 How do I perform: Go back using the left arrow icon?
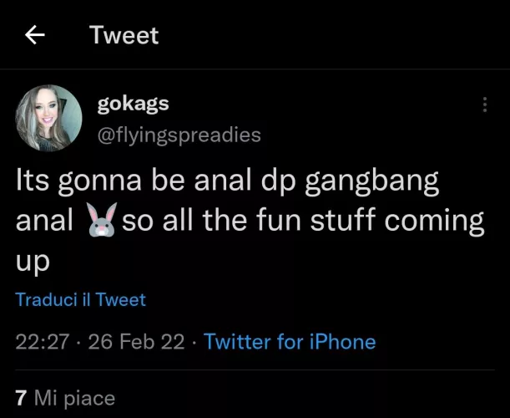click(34, 35)
